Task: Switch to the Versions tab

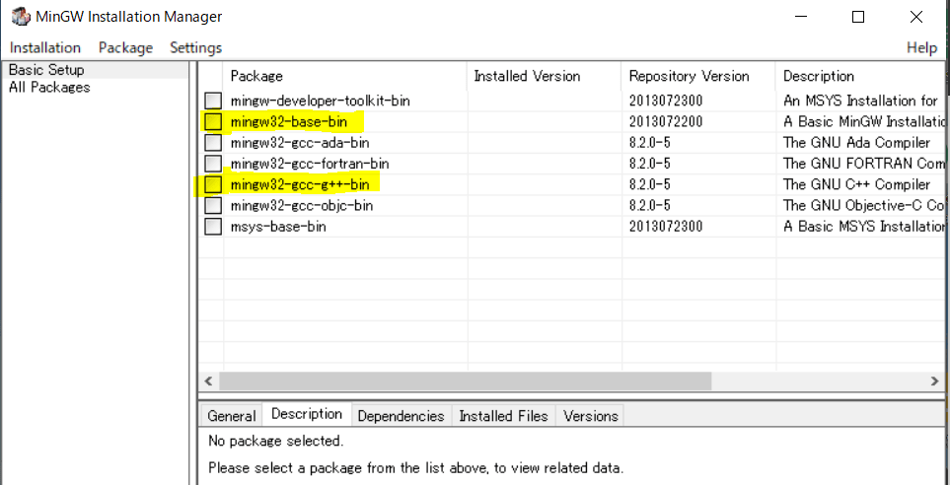Action: (591, 416)
